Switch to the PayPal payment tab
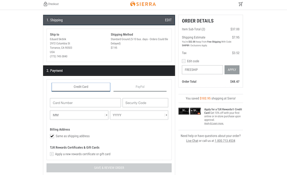 click(x=140, y=87)
